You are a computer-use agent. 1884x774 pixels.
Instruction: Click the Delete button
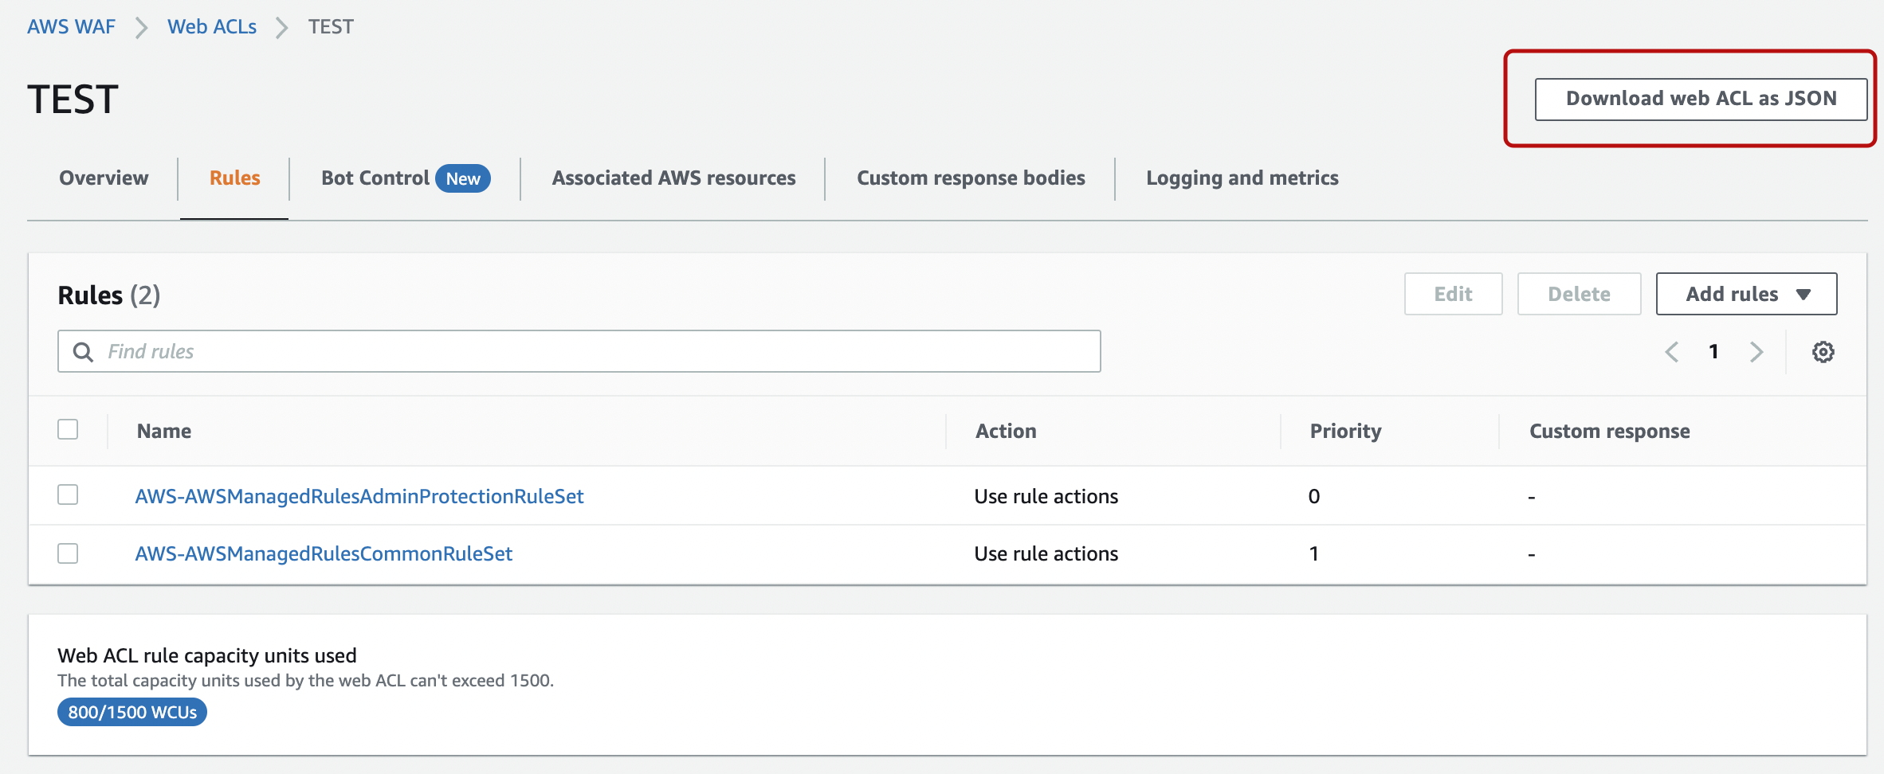[x=1579, y=294]
